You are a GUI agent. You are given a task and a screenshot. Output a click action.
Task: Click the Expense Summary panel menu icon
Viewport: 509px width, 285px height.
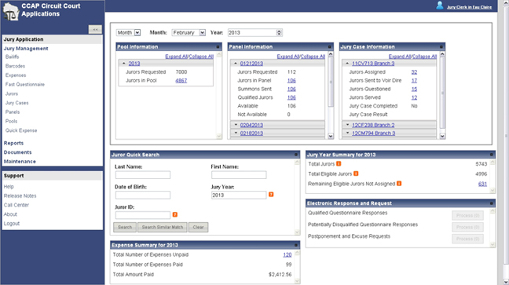[x=295, y=245]
